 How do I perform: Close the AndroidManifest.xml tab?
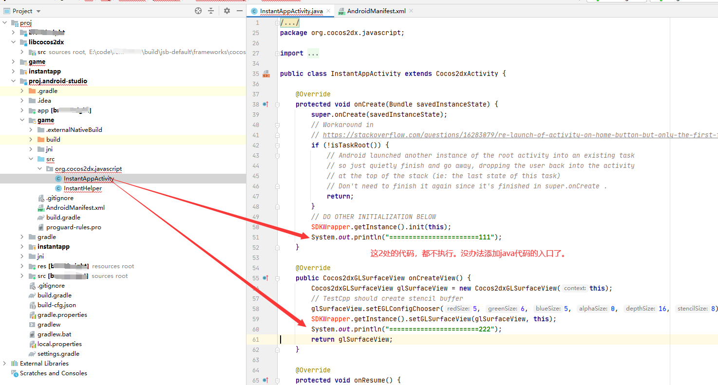pyautogui.click(x=411, y=11)
